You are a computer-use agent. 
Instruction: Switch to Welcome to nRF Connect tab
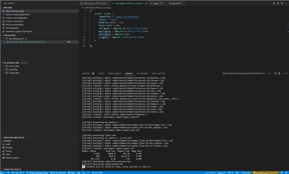[x=95, y=3]
